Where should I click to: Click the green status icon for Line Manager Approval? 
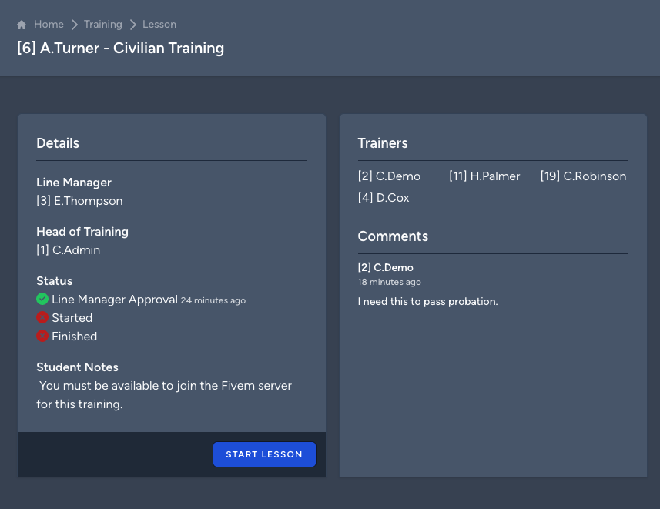pos(42,299)
